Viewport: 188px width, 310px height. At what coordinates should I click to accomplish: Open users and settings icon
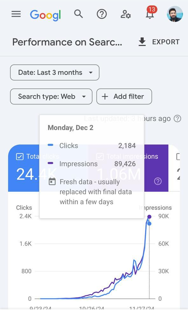click(x=126, y=14)
